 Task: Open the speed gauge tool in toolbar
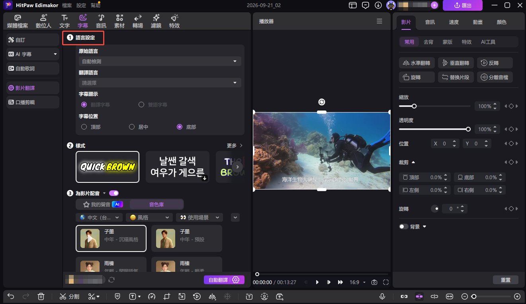pyautogui.click(x=151, y=296)
